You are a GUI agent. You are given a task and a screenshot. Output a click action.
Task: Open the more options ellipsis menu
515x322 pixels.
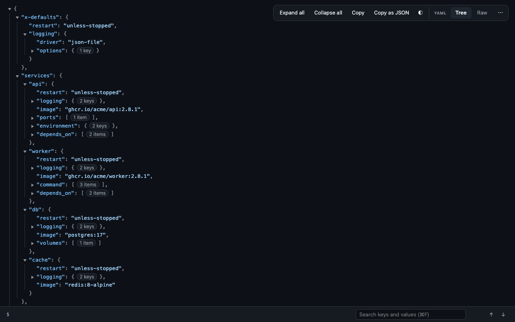pyautogui.click(x=501, y=12)
